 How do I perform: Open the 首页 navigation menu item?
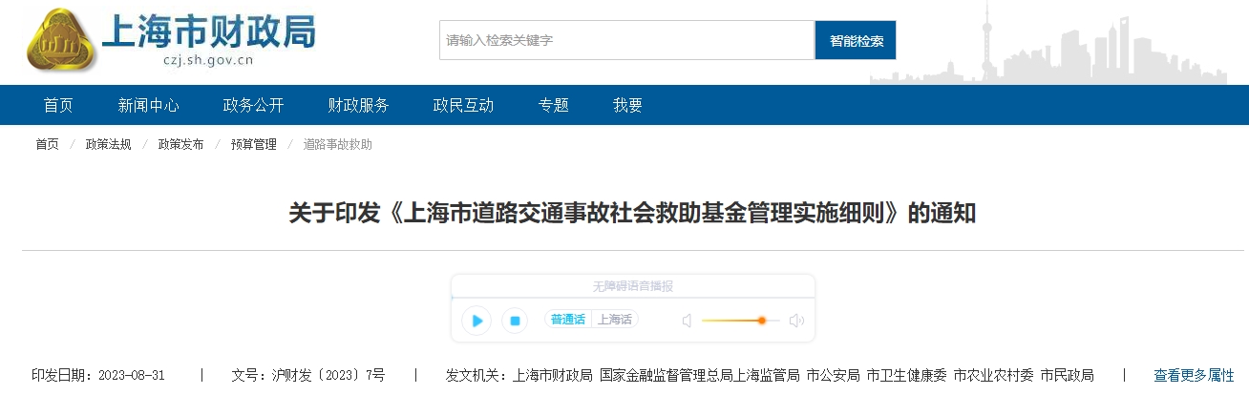58,105
